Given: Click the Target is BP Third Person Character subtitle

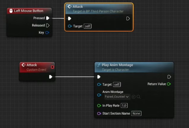Looking at the screenshot, I should pos(98,11).
